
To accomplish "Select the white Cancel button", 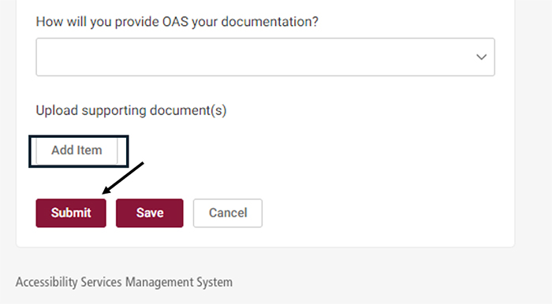I will click(228, 213).
